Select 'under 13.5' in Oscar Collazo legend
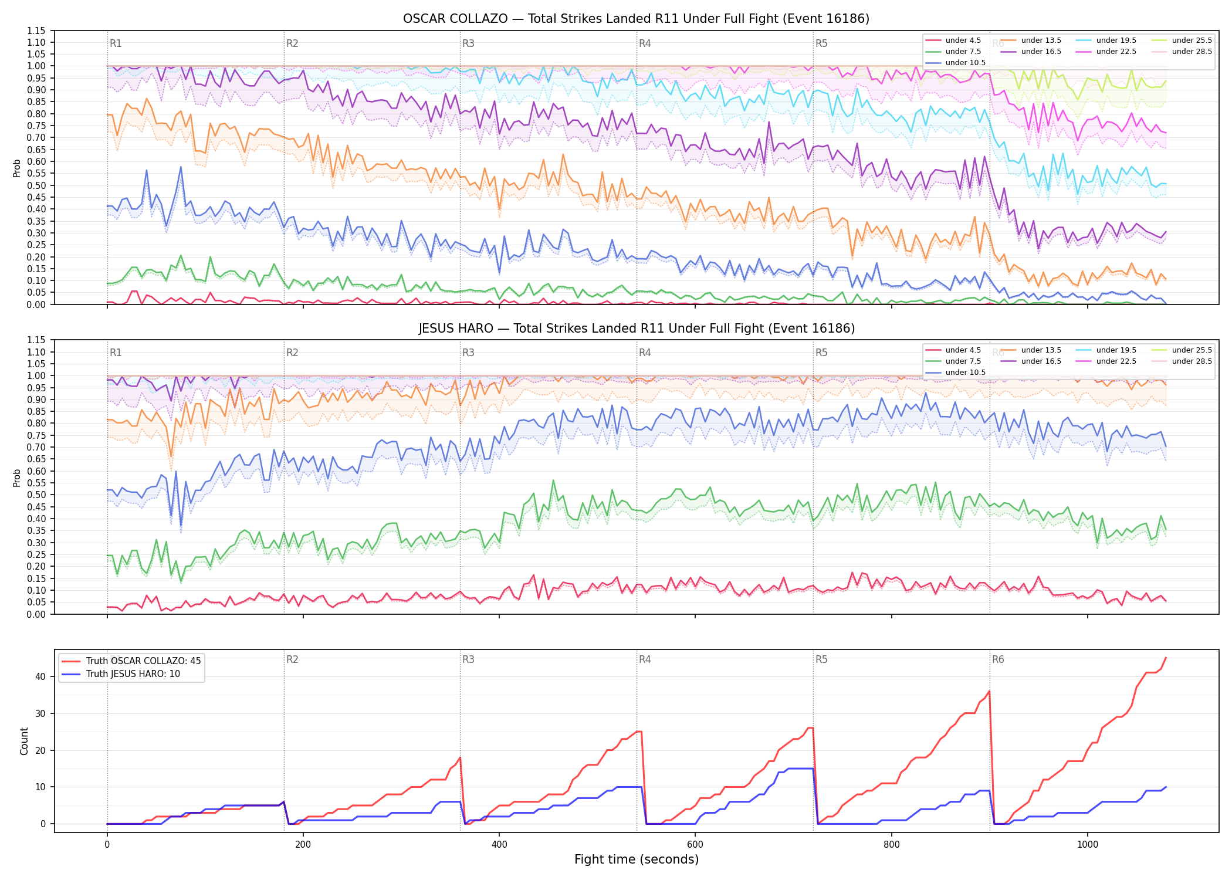The width and height of the screenshot is (1232, 880). (x=1031, y=40)
